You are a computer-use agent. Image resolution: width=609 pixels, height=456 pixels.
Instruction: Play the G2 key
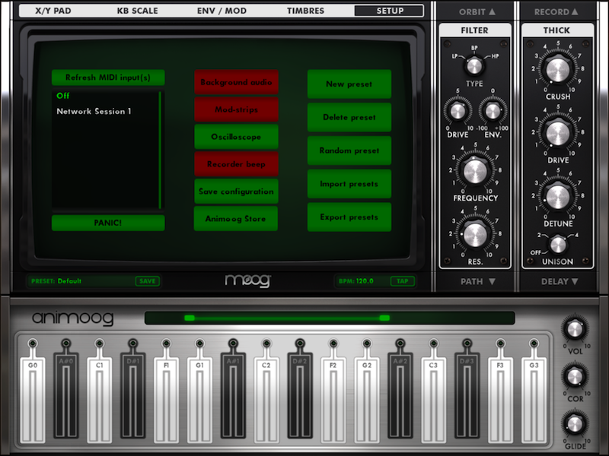coord(367,401)
